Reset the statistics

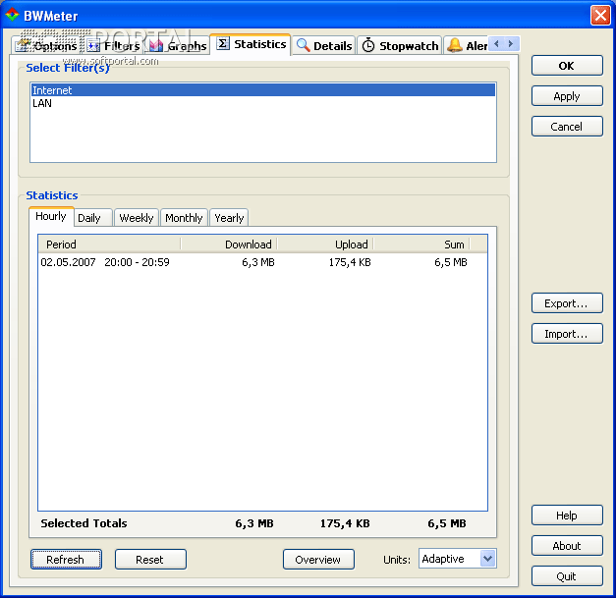(x=150, y=559)
